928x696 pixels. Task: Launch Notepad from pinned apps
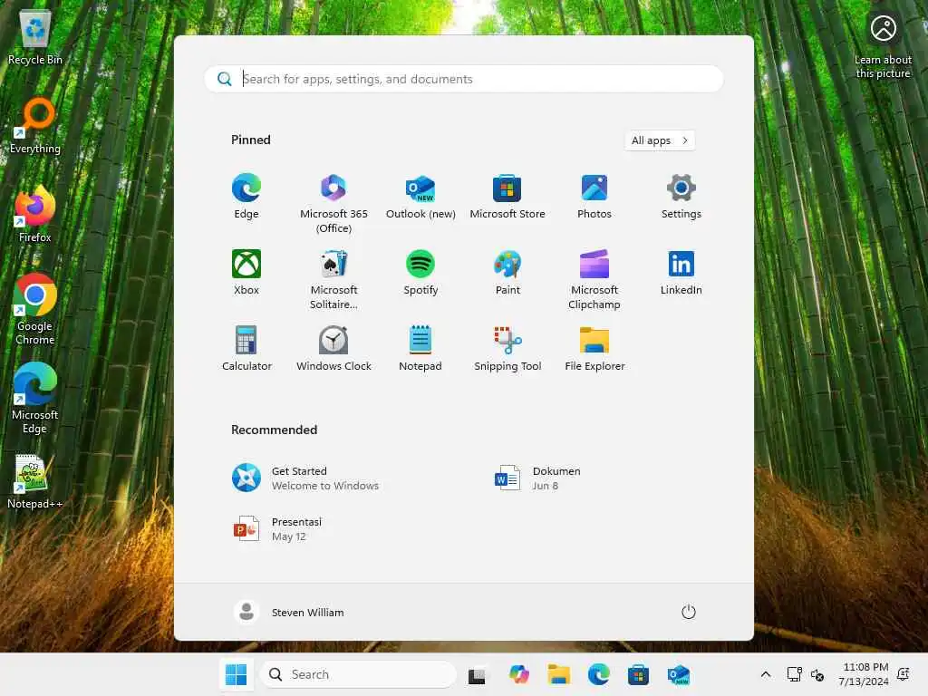420,349
